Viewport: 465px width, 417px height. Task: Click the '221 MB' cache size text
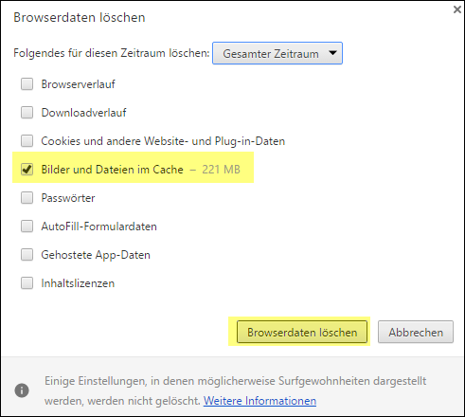(221, 170)
